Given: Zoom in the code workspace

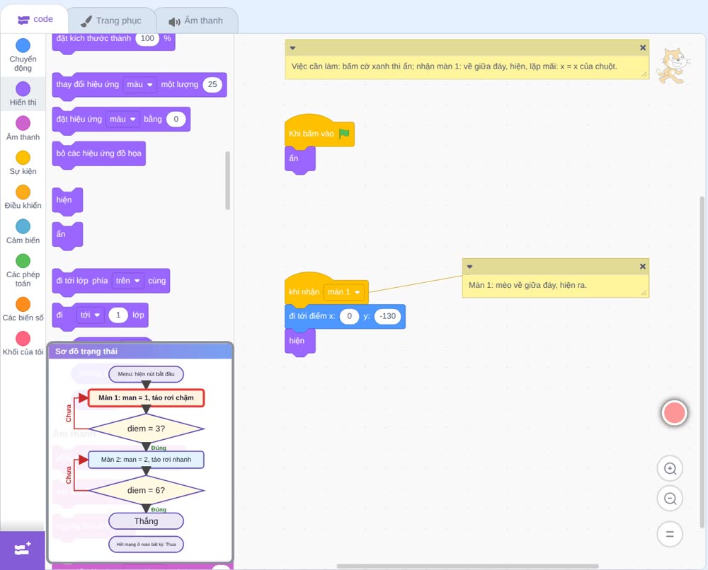Looking at the screenshot, I should tap(670, 469).
